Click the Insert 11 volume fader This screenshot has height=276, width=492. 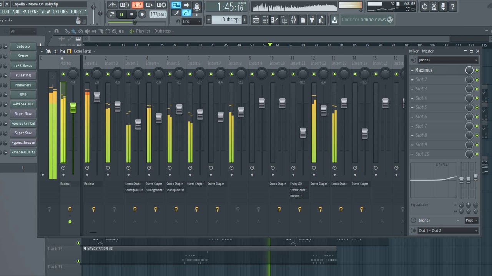pos(303,133)
